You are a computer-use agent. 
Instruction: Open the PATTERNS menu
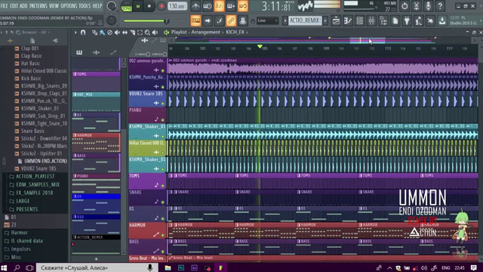(38, 6)
